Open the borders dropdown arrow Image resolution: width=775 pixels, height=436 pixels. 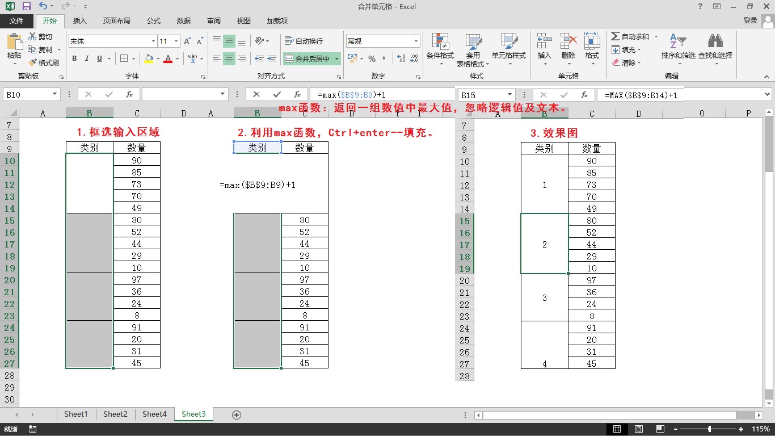(x=134, y=58)
